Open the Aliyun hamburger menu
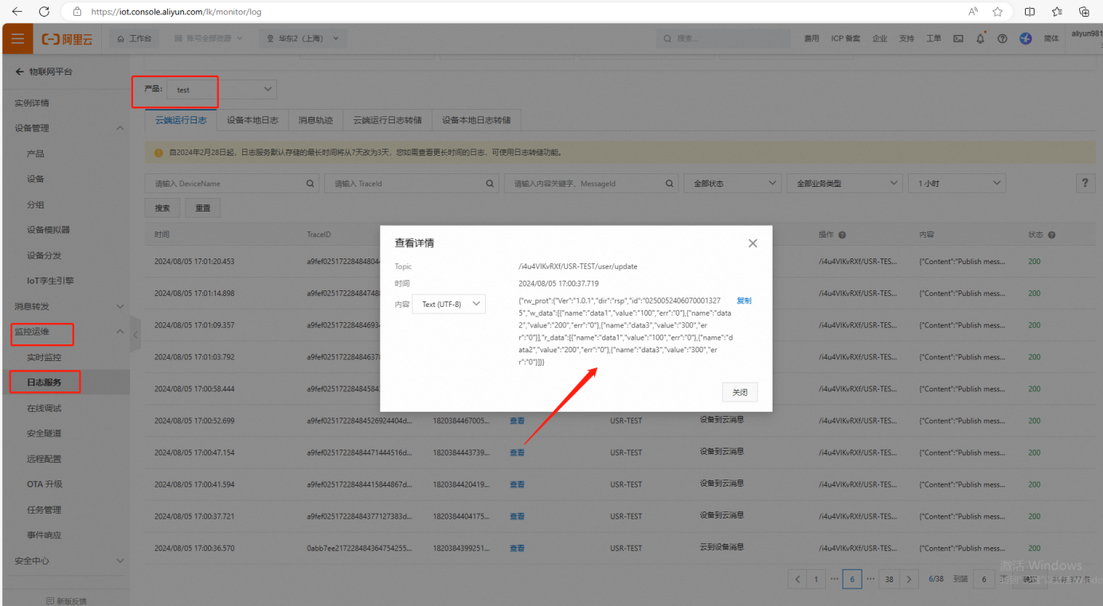The width and height of the screenshot is (1103, 606). pos(18,39)
